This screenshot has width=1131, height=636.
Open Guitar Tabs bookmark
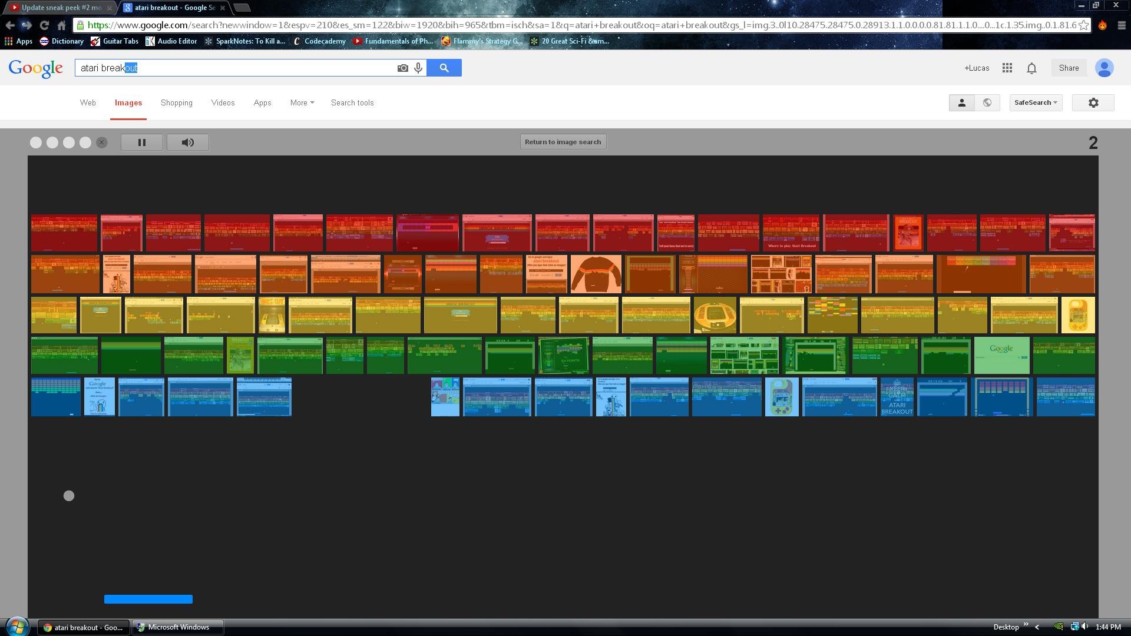tap(115, 41)
